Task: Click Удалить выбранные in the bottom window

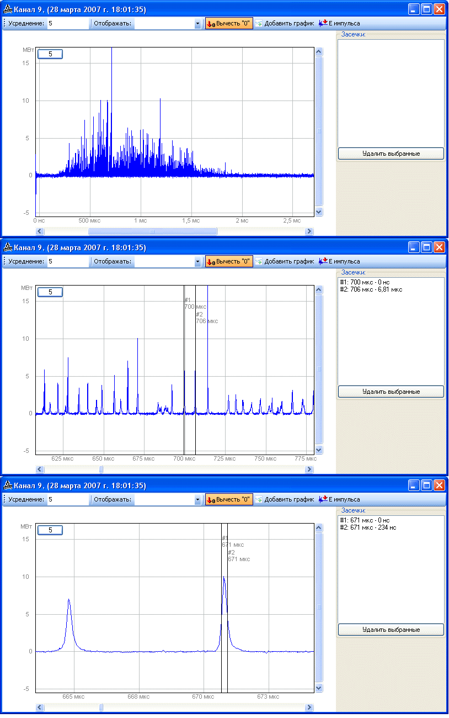Action: pos(391,630)
